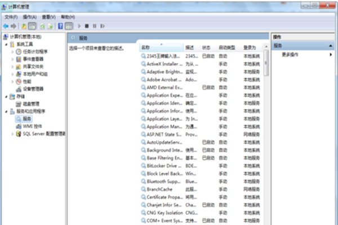This screenshot has height=225, width=338.
Task: Collapse the 系统工具 tree node
Action: coord(6,44)
